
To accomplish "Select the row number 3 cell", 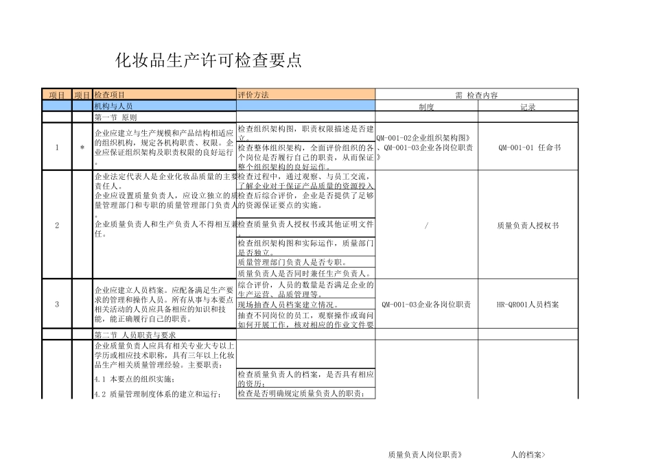I will pyautogui.click(x=57, y=304).
